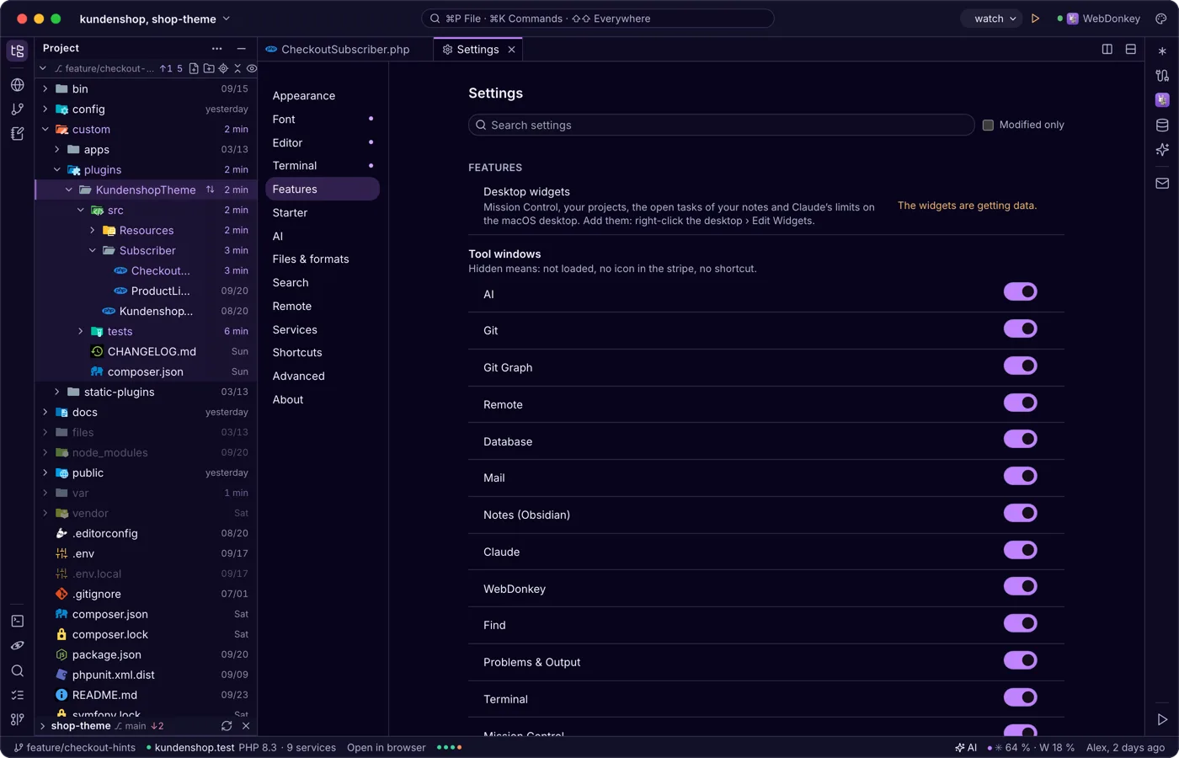The width and height of the screenshot is (1179, 758).
Task: Open the About settings section
Action: click(x=323, y=400)
